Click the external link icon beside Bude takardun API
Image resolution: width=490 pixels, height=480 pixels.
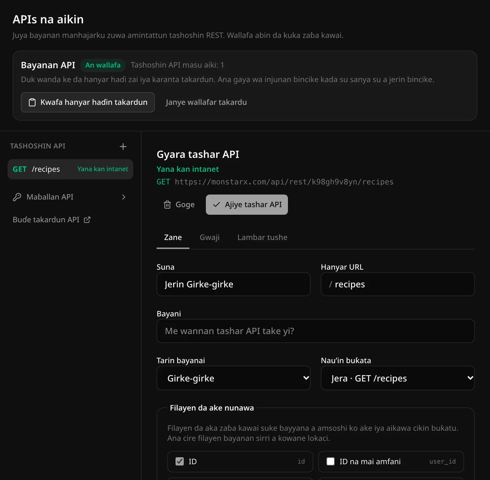coord(87,220)
